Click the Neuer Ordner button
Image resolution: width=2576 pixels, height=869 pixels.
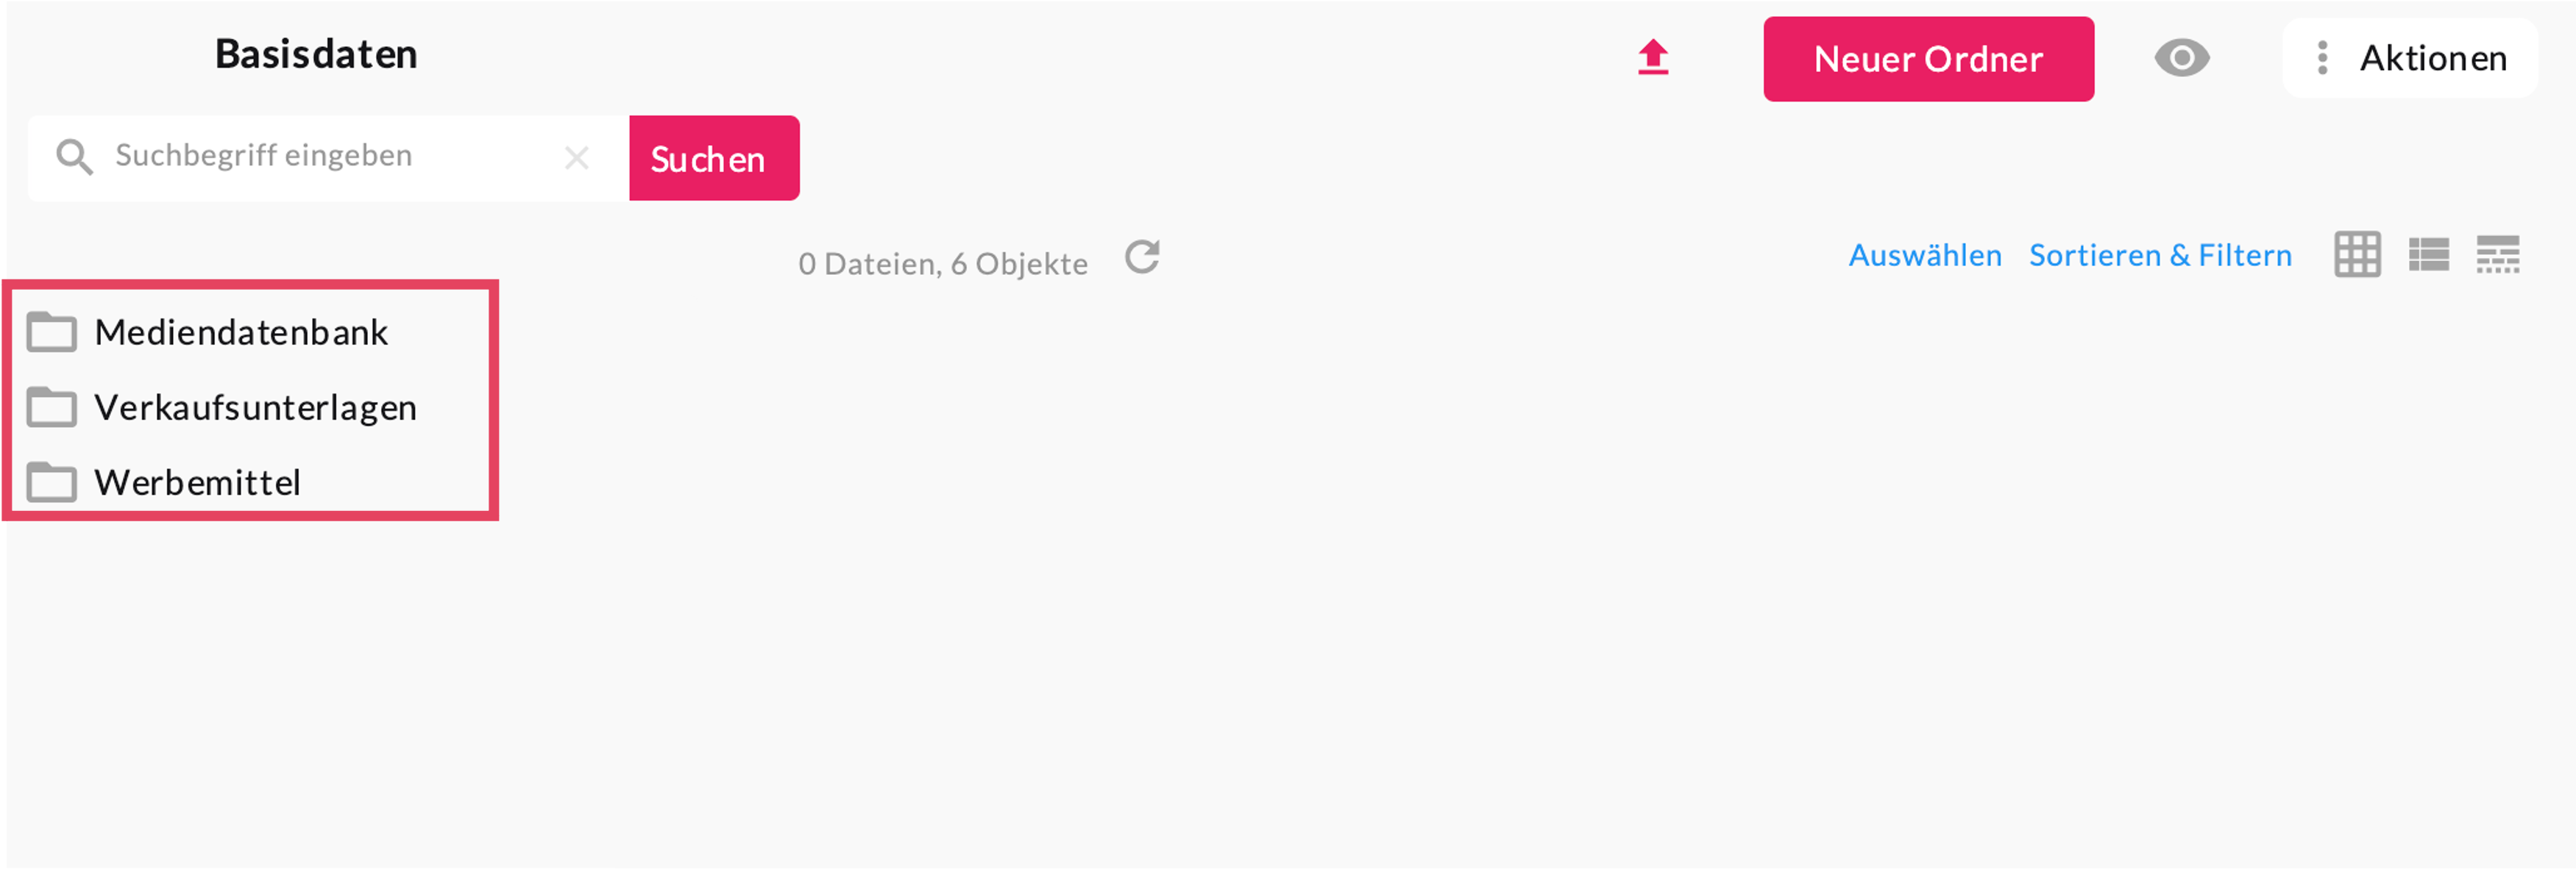(1927, 59)
